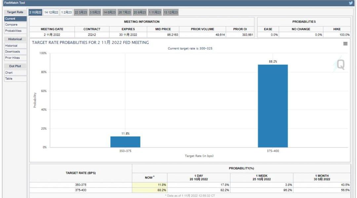This screenshot has width=357, height=198.
Task: Open the Dot Plot Table item
Action: [x=15, y=78]
